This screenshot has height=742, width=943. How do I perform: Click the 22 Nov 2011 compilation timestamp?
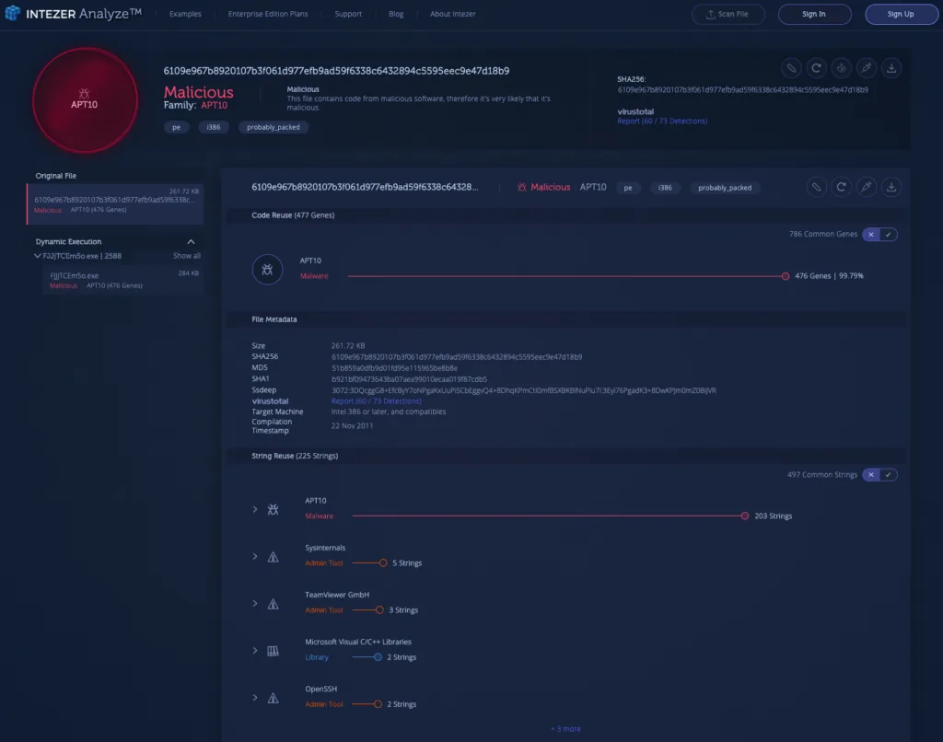(x=352, y=425)
